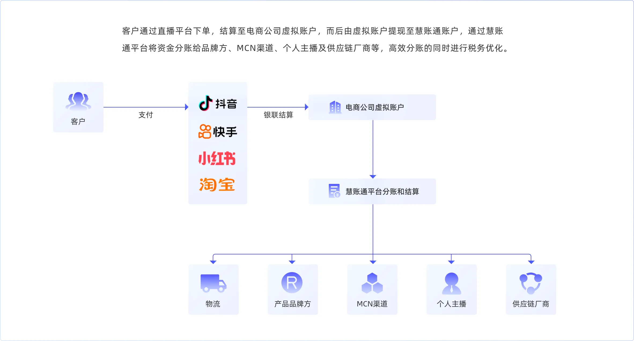This screenshot has width=634, height=341.
Task: Click the 小红书 red logo
Action: (217, 158)
